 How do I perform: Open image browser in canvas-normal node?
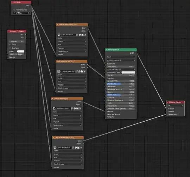54,108
